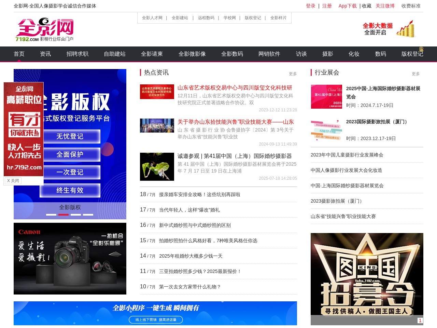This screenshot has height=328, width=437.
Task: Click the skills competition group photo thumbnail
Action: click(x=157, y=125)
